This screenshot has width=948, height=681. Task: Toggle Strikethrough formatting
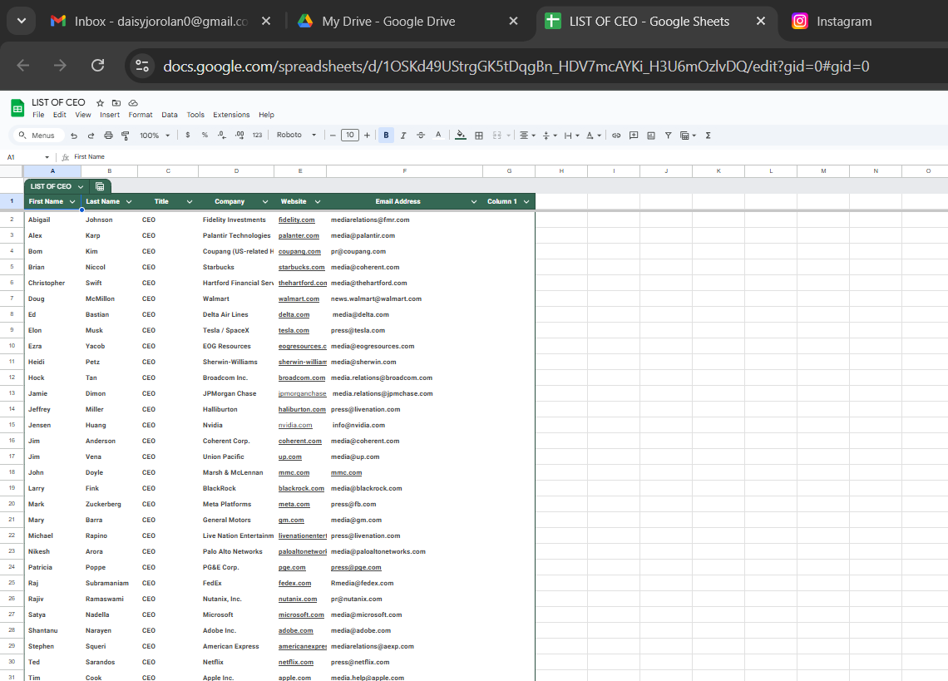(x=421, y=136)
